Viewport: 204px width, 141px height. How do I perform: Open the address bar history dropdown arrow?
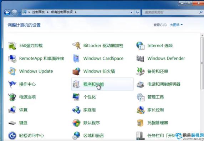click(x=131, y=12)
